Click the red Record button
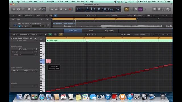 coord(70,9)
